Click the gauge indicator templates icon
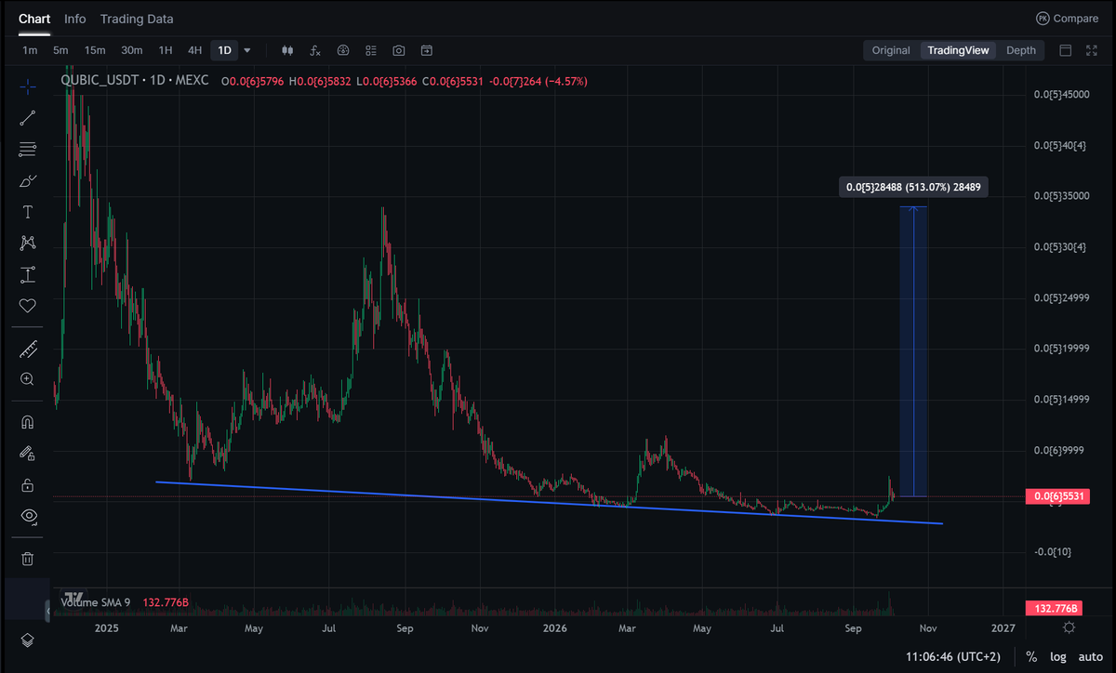The image size is (1116, 673). (x=343, y=50)
